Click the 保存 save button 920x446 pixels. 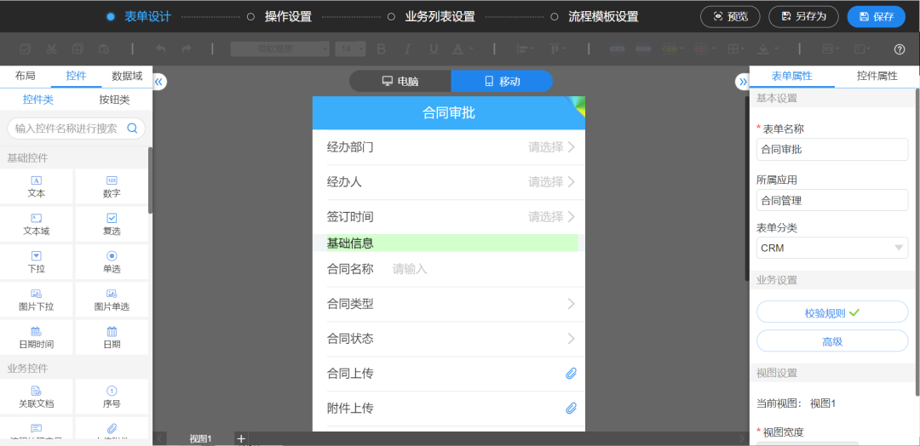tap(876, 16)
